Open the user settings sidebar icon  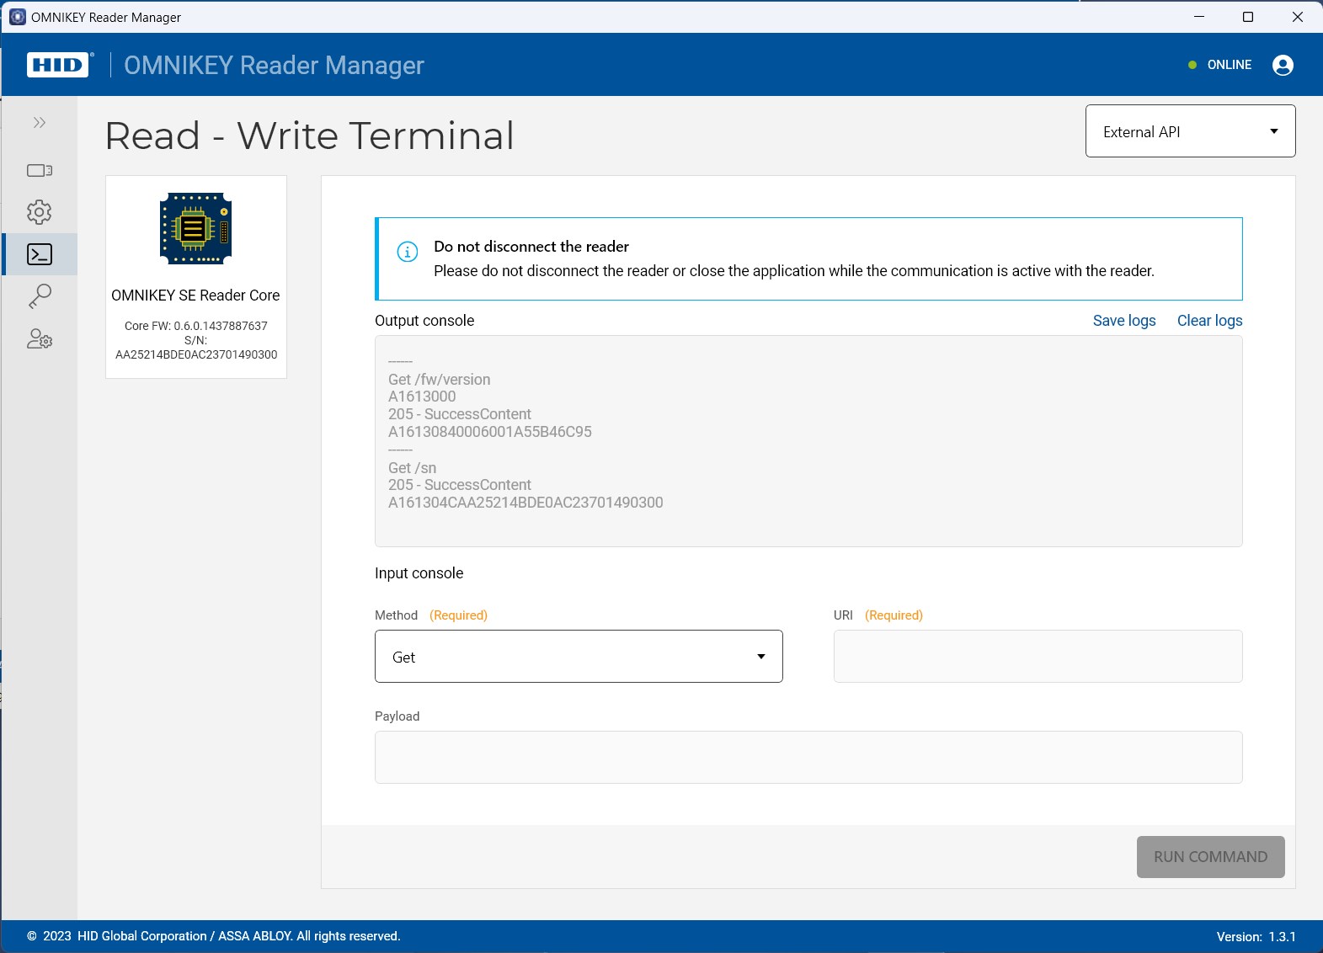40,339
